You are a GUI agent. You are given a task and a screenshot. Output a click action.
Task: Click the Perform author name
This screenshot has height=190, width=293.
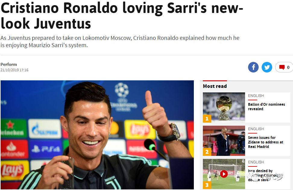coord(9,64)
